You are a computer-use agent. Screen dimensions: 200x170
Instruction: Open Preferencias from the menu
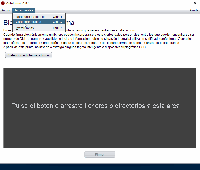coord(39,28)
